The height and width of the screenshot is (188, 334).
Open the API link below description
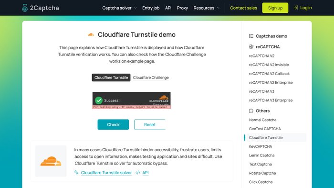(145, 173)
